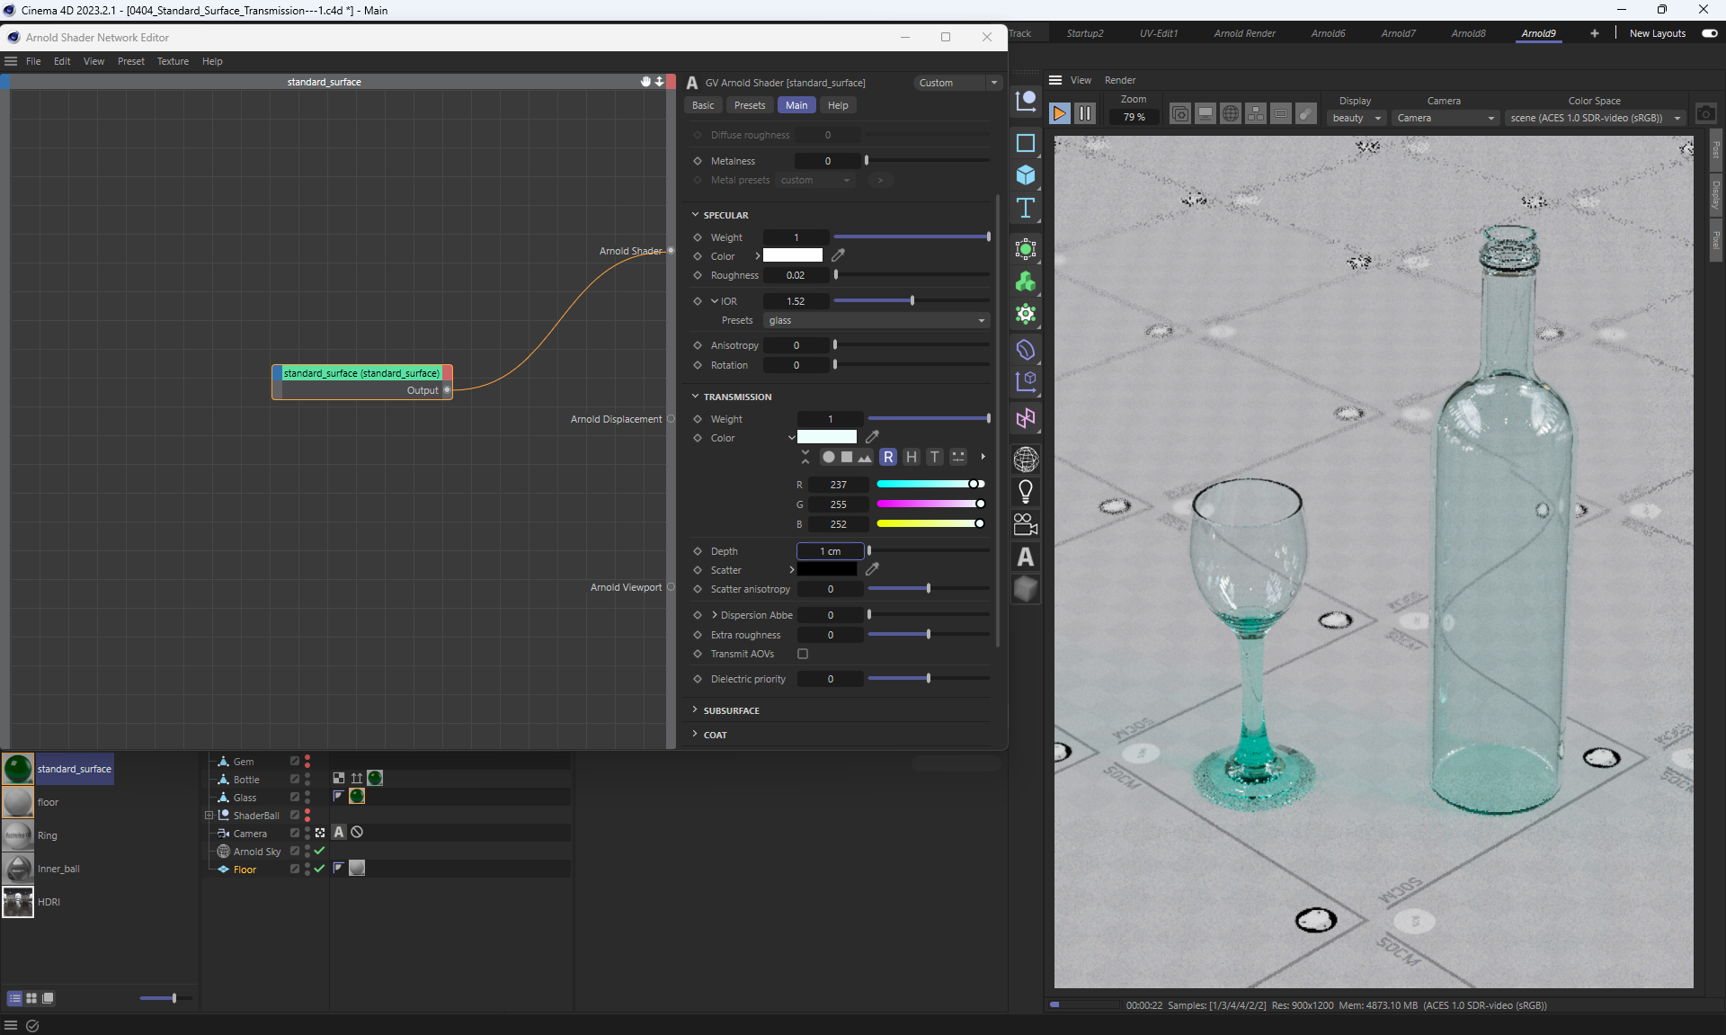Open the IOR Presets glass dropdown

coord(876,321)
